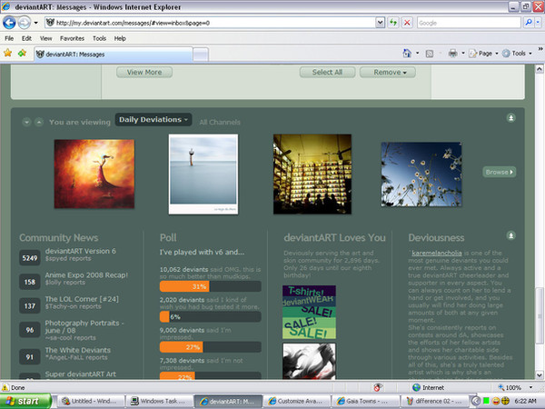The image size is (545, 409).
Task: Open the Tools menu in menu bar
Action: pos(99,38)
